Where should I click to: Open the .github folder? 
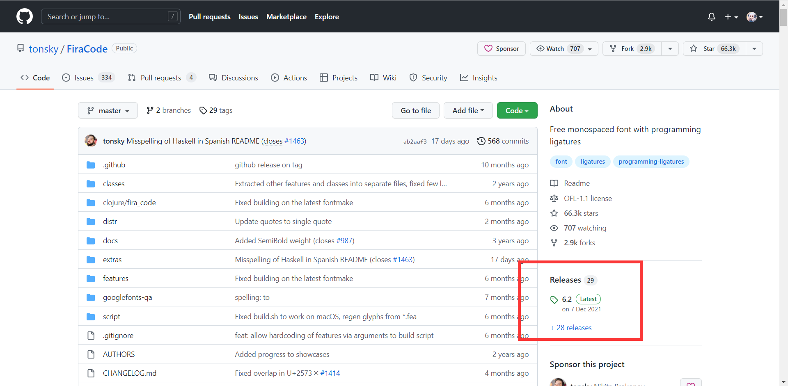(x=114, y=165)
